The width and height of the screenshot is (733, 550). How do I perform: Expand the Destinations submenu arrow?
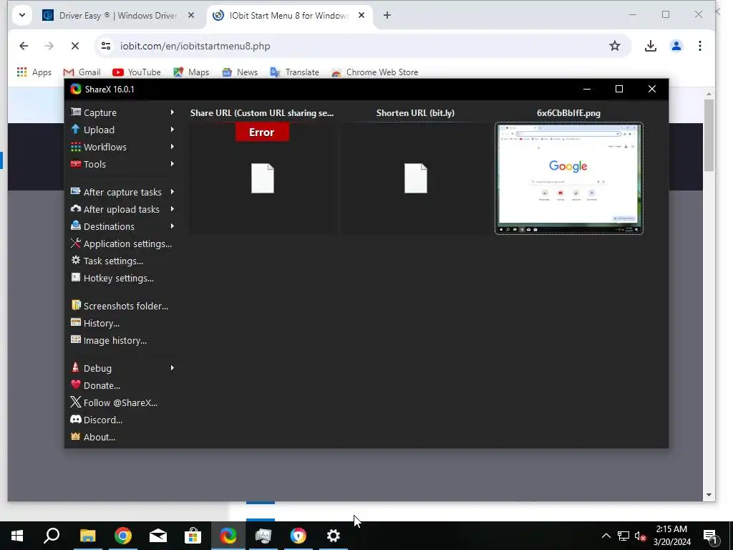pyautogui.click(x=173, y=226)
